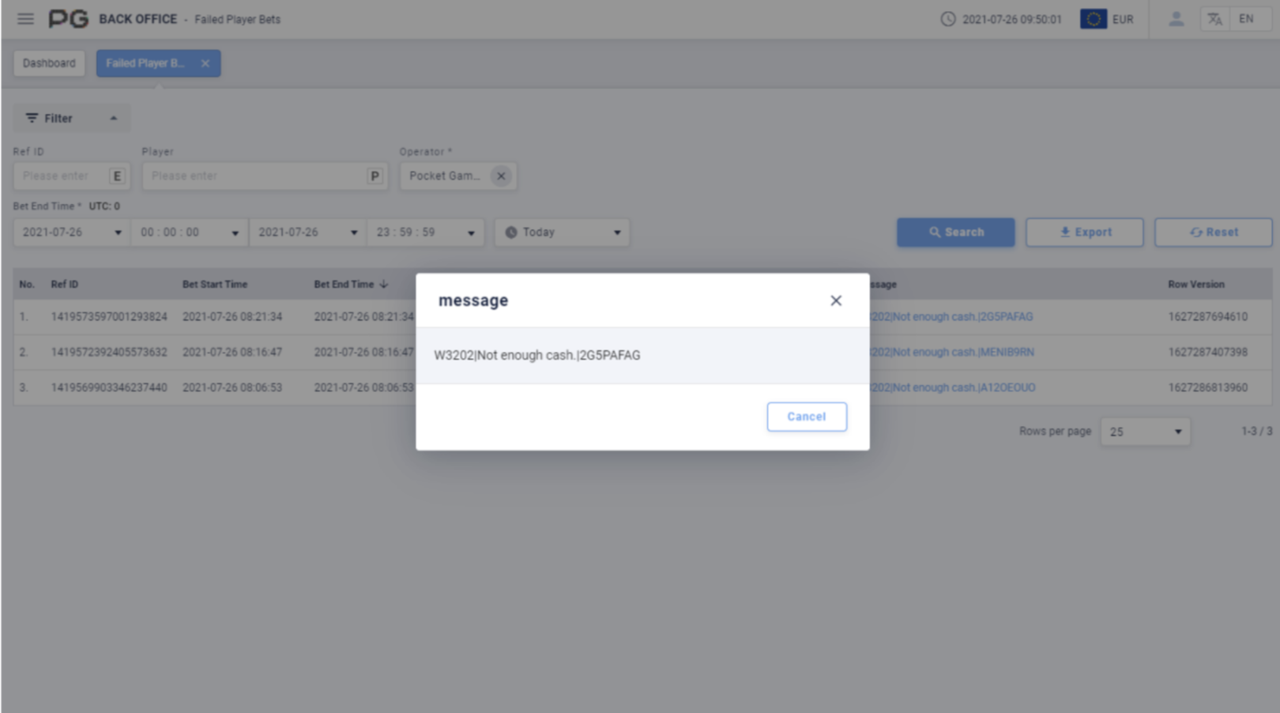The image size is (1280, 713).
Task: Click the Search button
Action: 955,232
